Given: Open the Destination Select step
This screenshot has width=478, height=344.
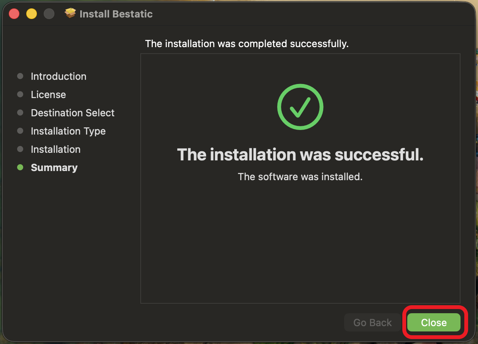Looking at the screenshot, I should click(x=72, y=113).
